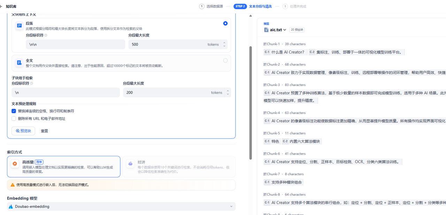The image size is (446, 215).
Task: Click Chunk-7 text 支持多种模块组合
Action: tap(286, 182)
